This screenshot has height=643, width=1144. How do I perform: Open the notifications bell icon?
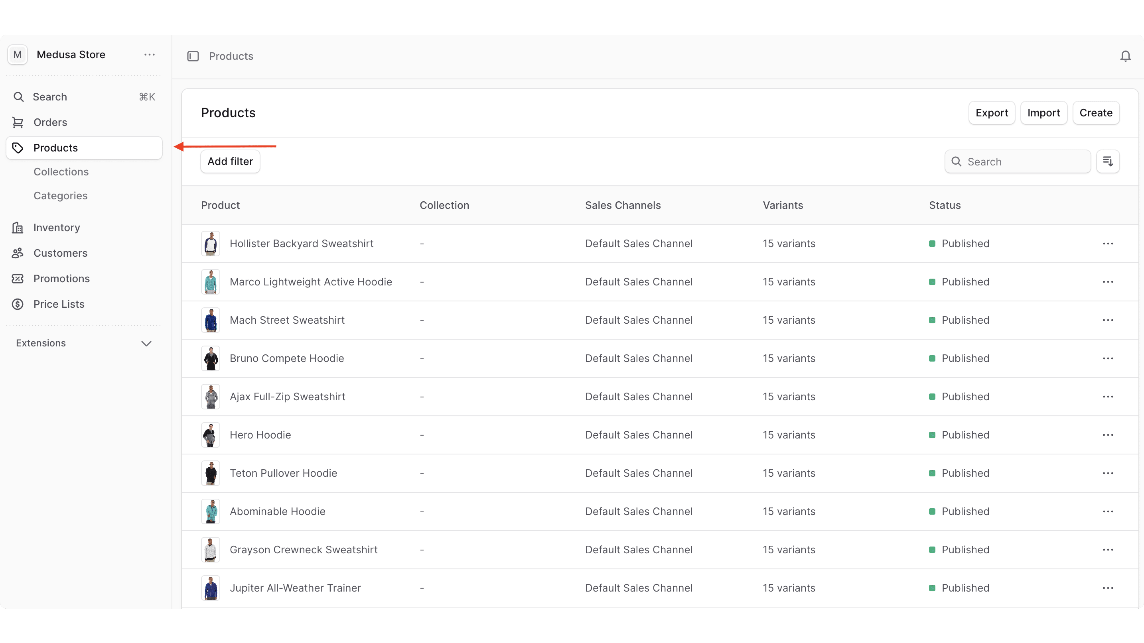pyautogui.click(x=1125, y=56)
